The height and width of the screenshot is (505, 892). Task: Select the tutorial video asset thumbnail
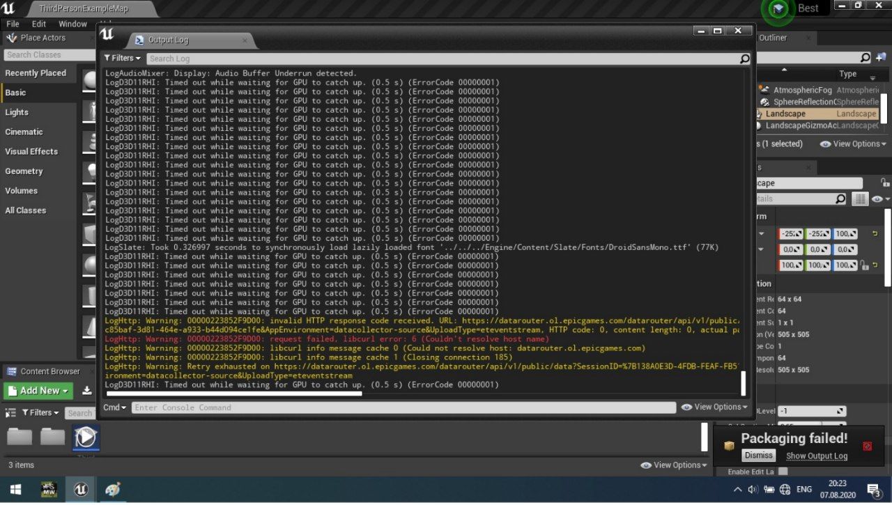pyautogui.click(x=86, y=437)
